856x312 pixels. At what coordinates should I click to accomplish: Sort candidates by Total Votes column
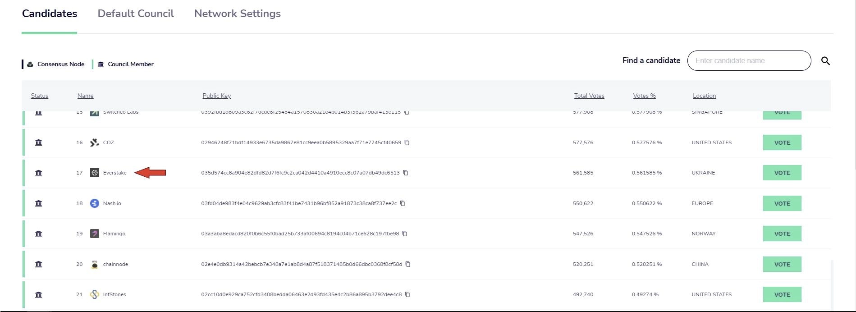(x=589, y=96)
